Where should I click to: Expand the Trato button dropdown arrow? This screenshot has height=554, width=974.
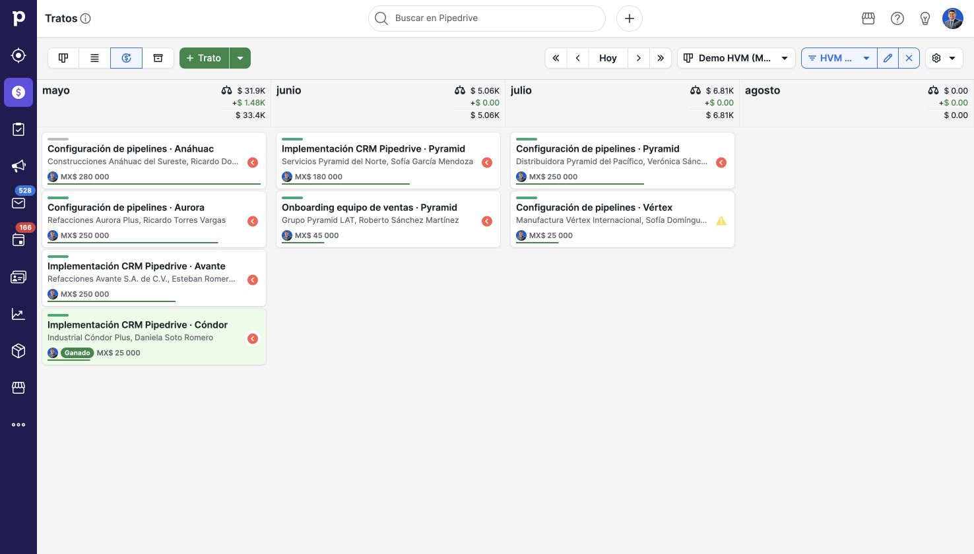pos(240,58)
